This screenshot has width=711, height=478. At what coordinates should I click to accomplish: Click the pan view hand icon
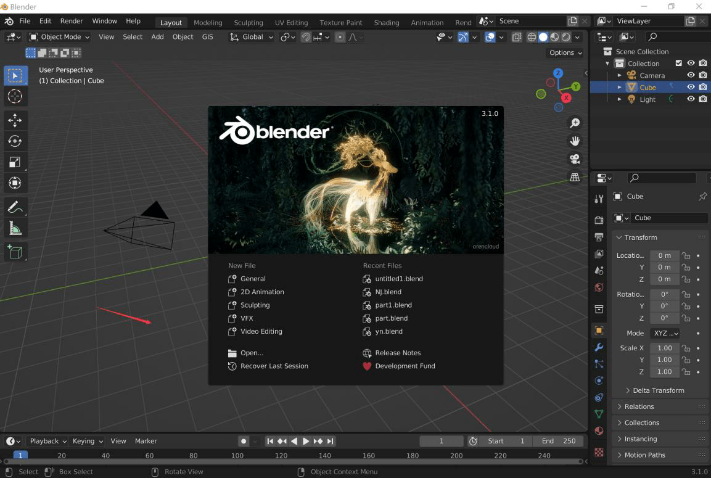click(575, 141)
